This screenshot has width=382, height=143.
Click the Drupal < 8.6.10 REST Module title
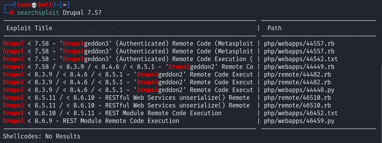coord(112,113)
